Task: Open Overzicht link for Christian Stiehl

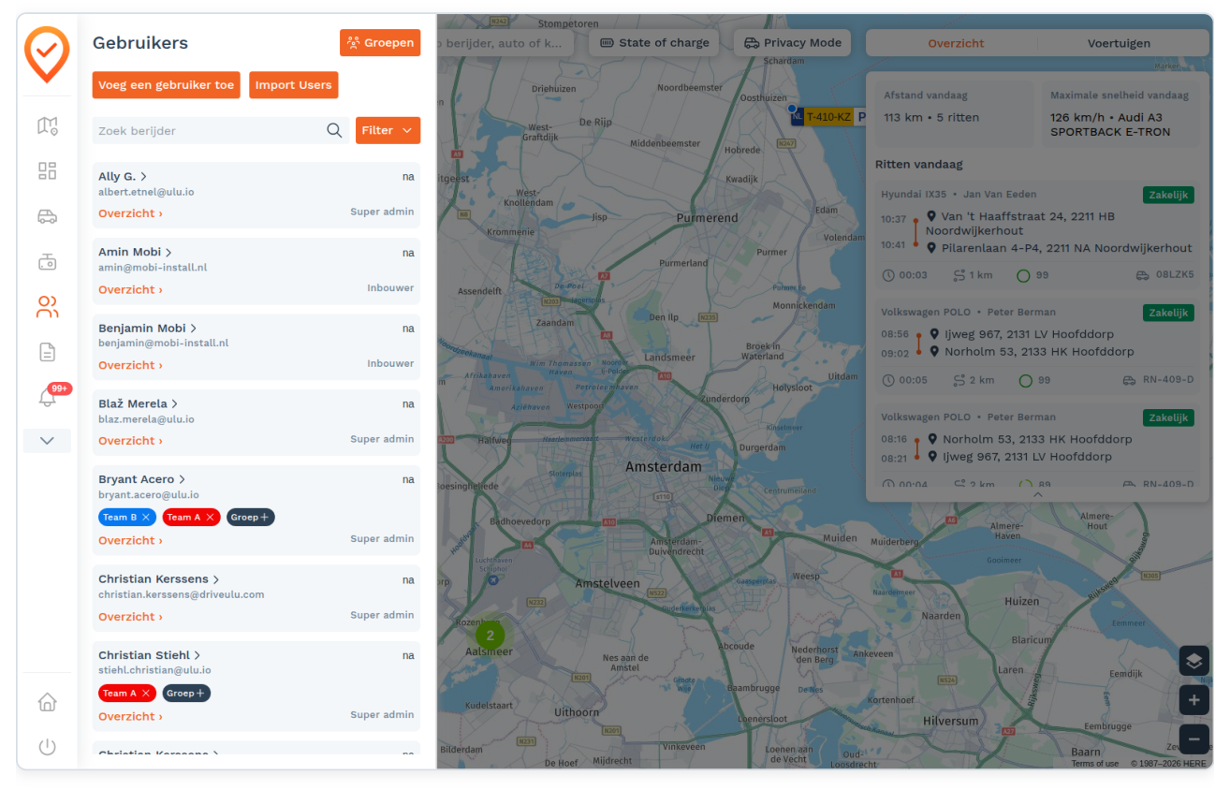Action: (130, 716)
